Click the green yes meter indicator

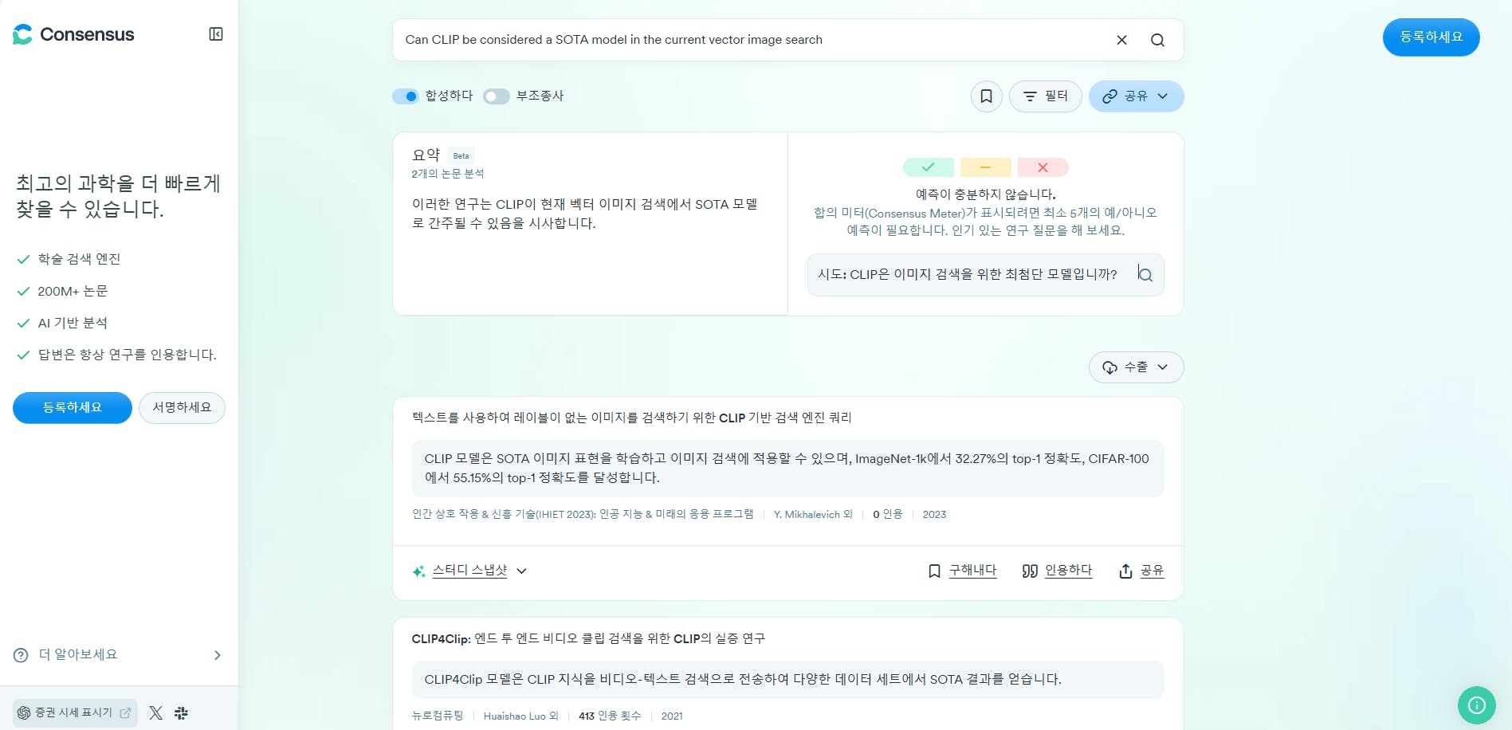(928, 167)
